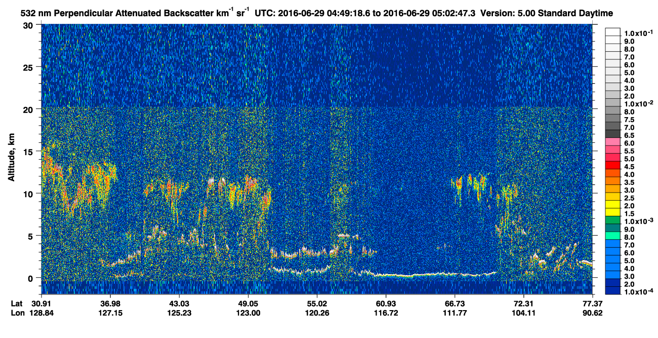The height and width of the screenshot is (338, 658).
Task: Select the darkest navy swatch at scale bottom
Action: [612, 290]
